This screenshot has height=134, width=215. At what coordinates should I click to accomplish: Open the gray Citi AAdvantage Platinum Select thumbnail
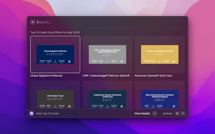coord(107,54)
